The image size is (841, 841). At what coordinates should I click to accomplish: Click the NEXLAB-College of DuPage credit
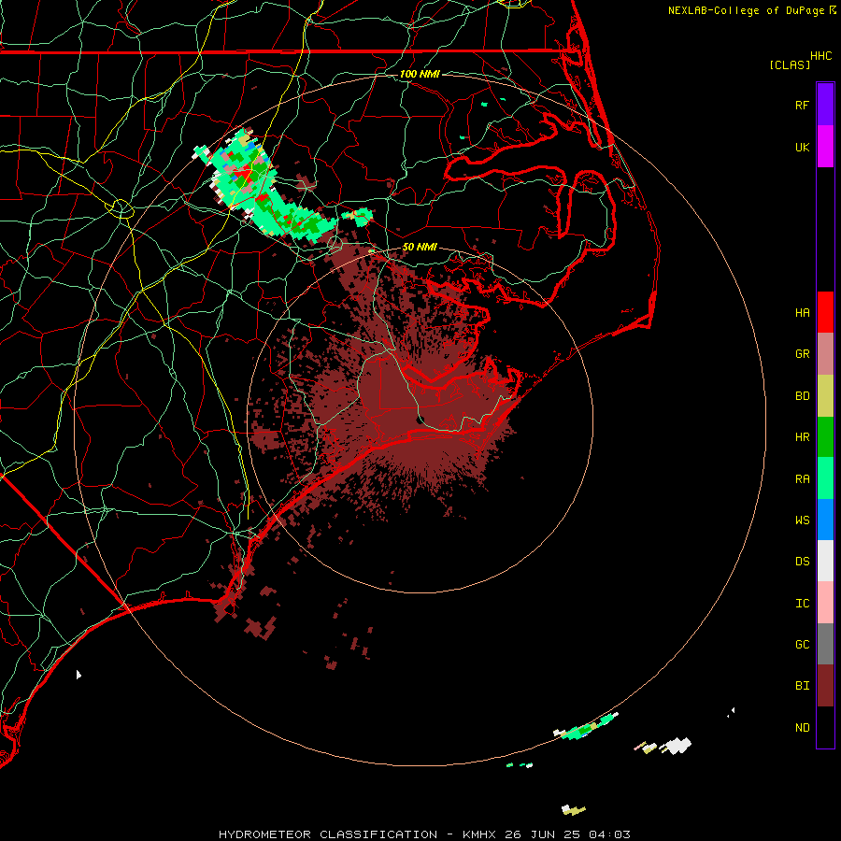tap(752, 10)
